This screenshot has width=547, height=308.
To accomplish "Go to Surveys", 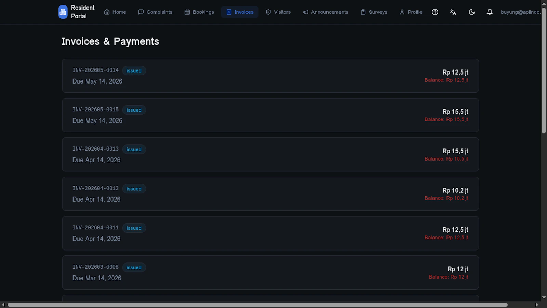I will click(x=374, y=12).
